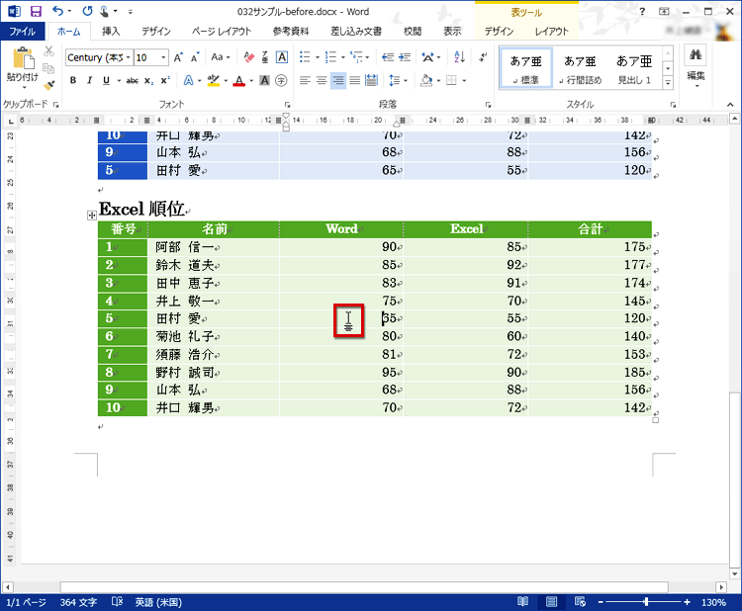This screenshot has height=611, width=742.
Task: Click the Distributed alignment icon
Action: [371, 81]
